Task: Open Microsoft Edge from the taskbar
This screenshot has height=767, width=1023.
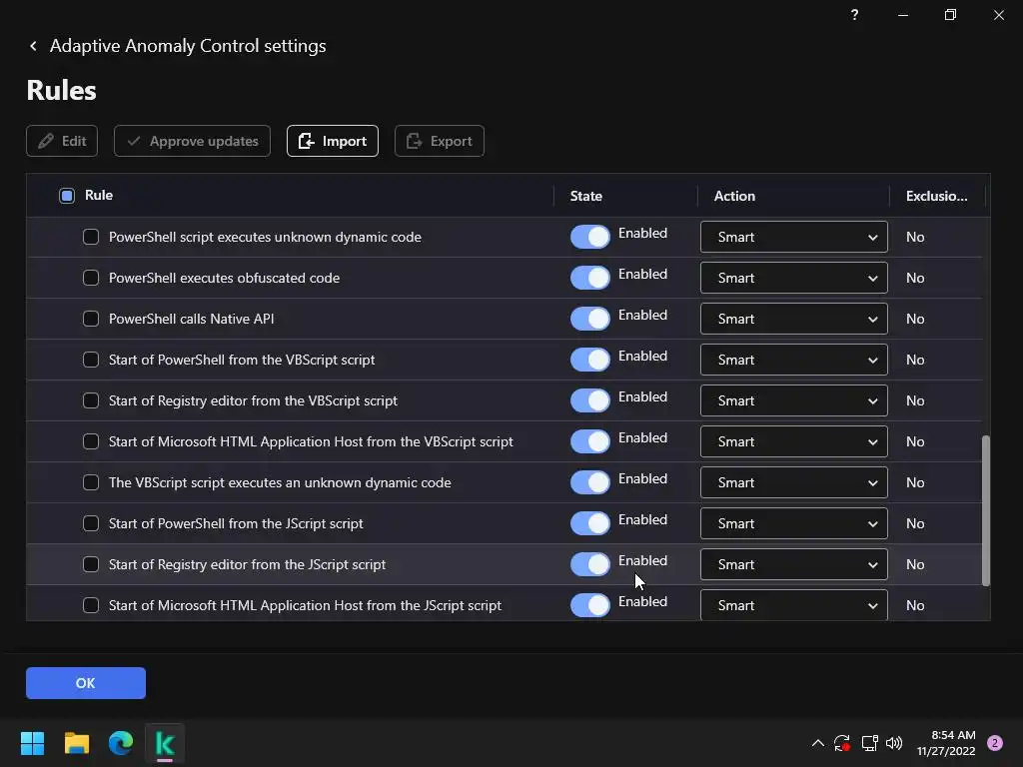Action: coord(121,743)
